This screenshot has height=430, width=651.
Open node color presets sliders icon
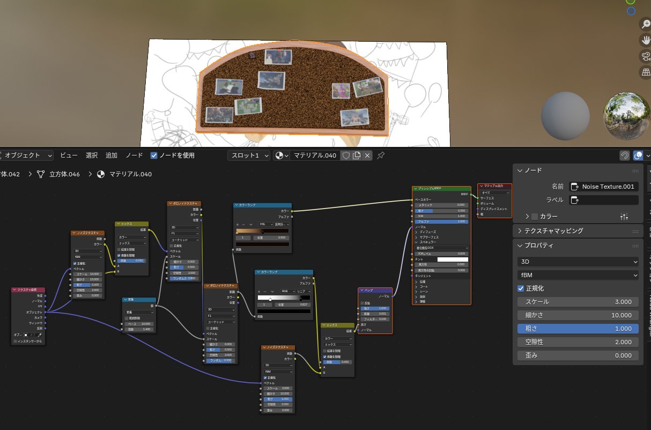tap(624, 217)
